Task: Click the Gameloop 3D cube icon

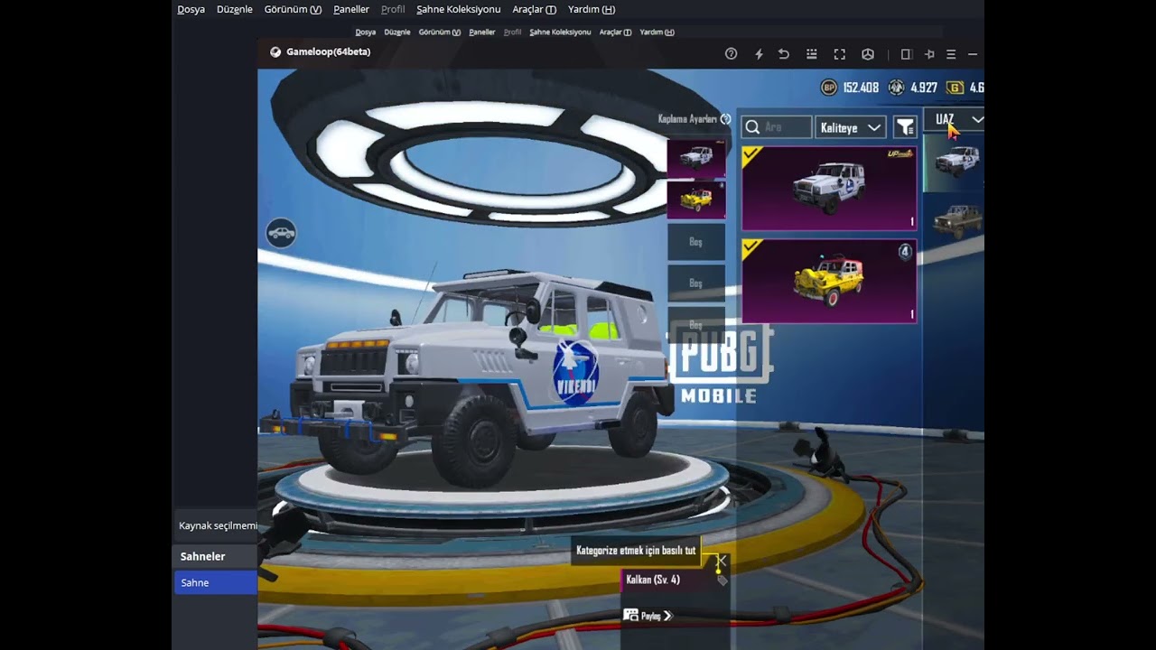Action: 868,54
